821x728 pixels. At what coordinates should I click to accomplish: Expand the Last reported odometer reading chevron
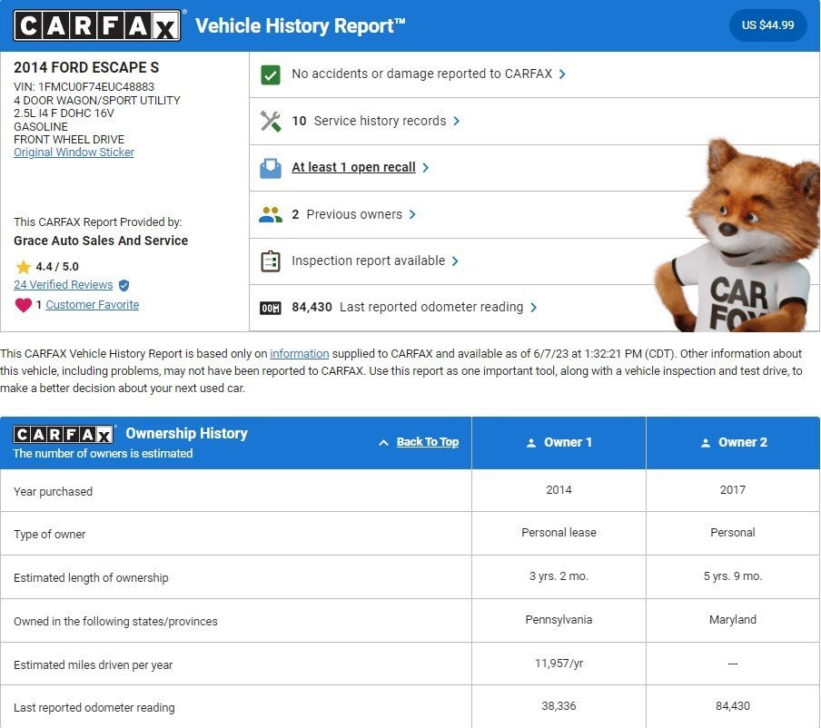(x=533, y=307)
